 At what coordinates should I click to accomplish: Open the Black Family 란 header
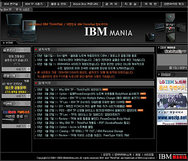click(x=172, y=50)
